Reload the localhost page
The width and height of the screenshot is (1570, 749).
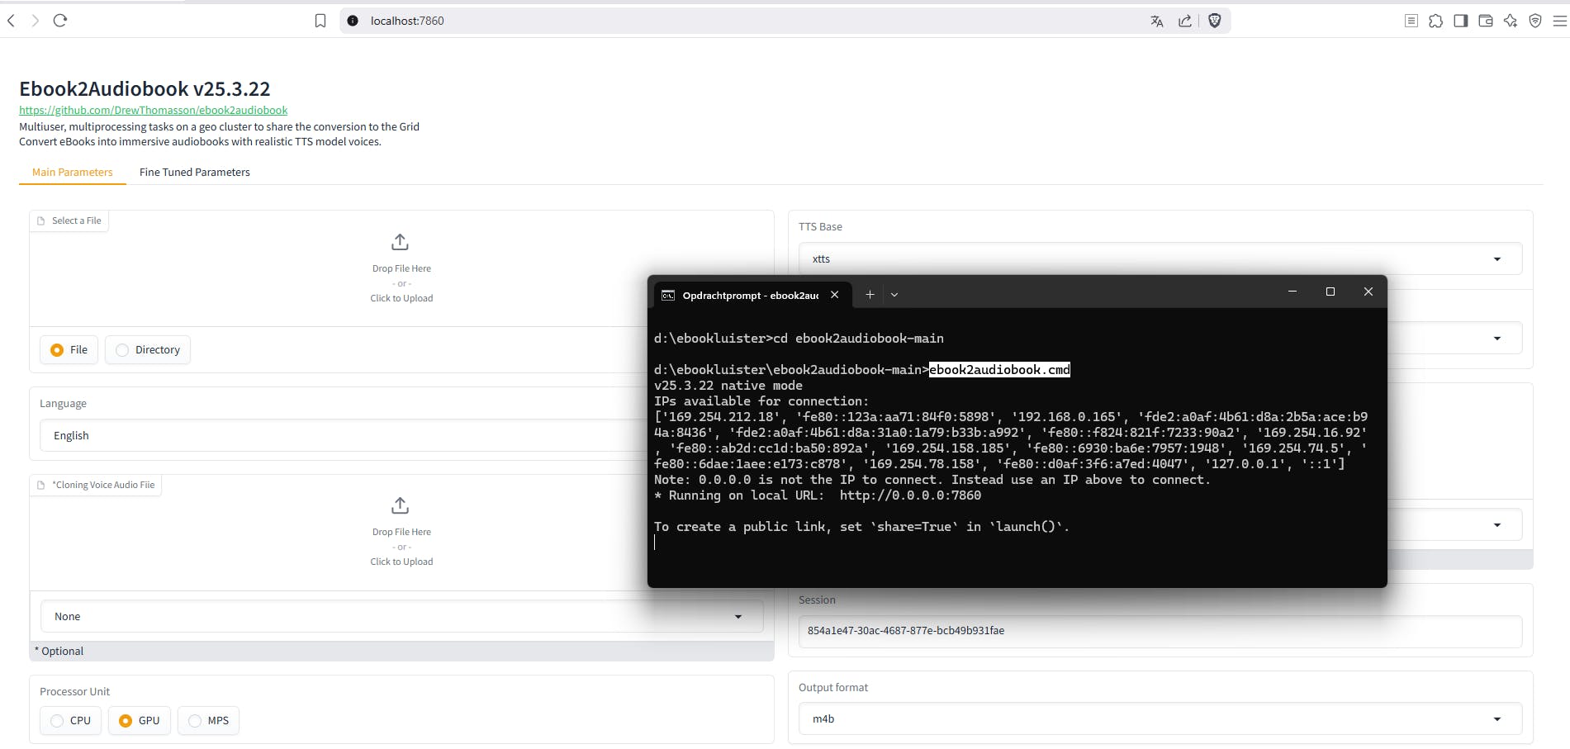click(x=60, y=21)
